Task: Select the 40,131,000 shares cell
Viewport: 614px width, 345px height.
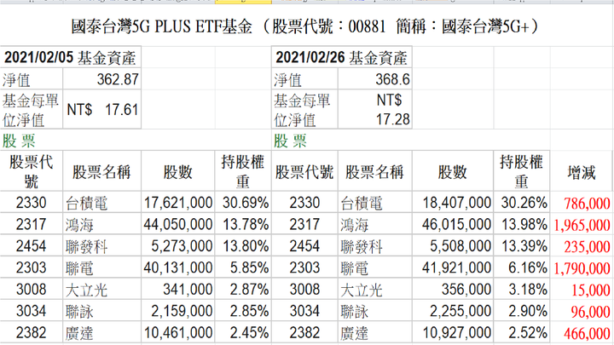Action: click(x=177, y=267)
